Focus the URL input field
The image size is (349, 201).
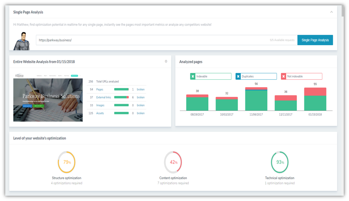167,40
